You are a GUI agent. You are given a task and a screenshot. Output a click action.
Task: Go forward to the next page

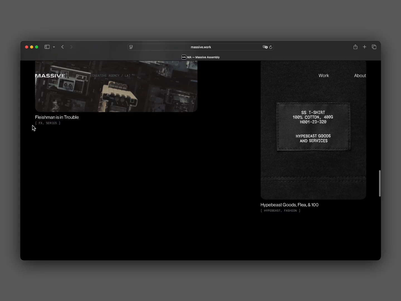(71, 47)
